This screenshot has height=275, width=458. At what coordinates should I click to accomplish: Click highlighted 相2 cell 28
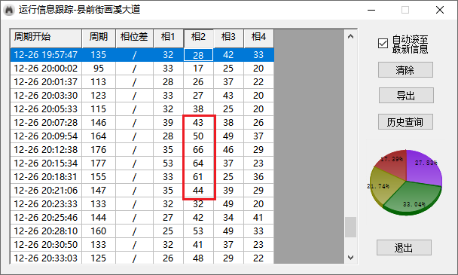[x=198, y=55]
